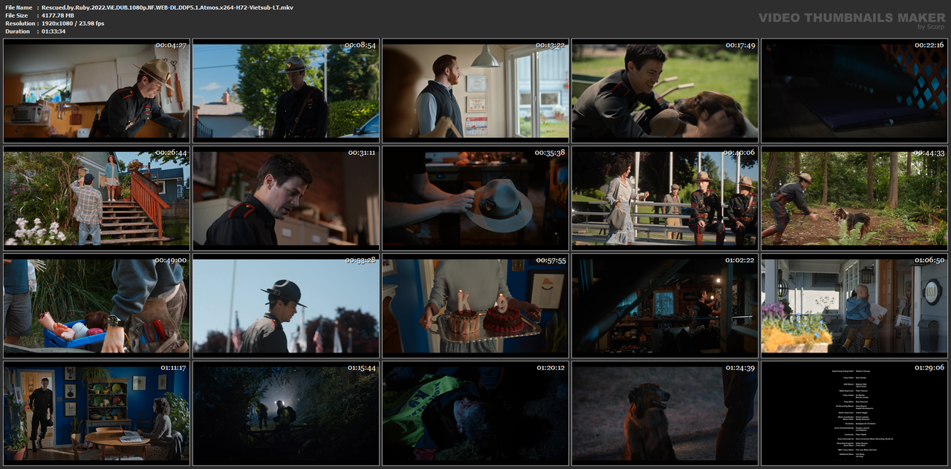Click the duration value 01:33:34

click(53, 31)
